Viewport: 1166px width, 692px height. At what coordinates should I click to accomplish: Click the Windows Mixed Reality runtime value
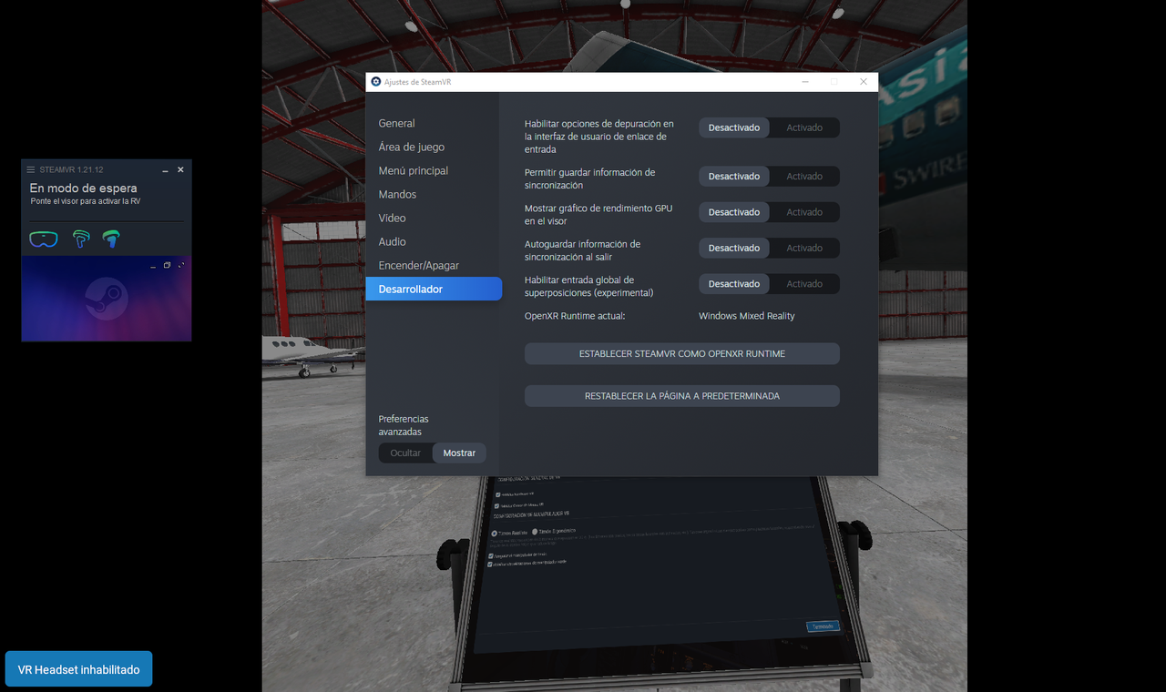747,316
